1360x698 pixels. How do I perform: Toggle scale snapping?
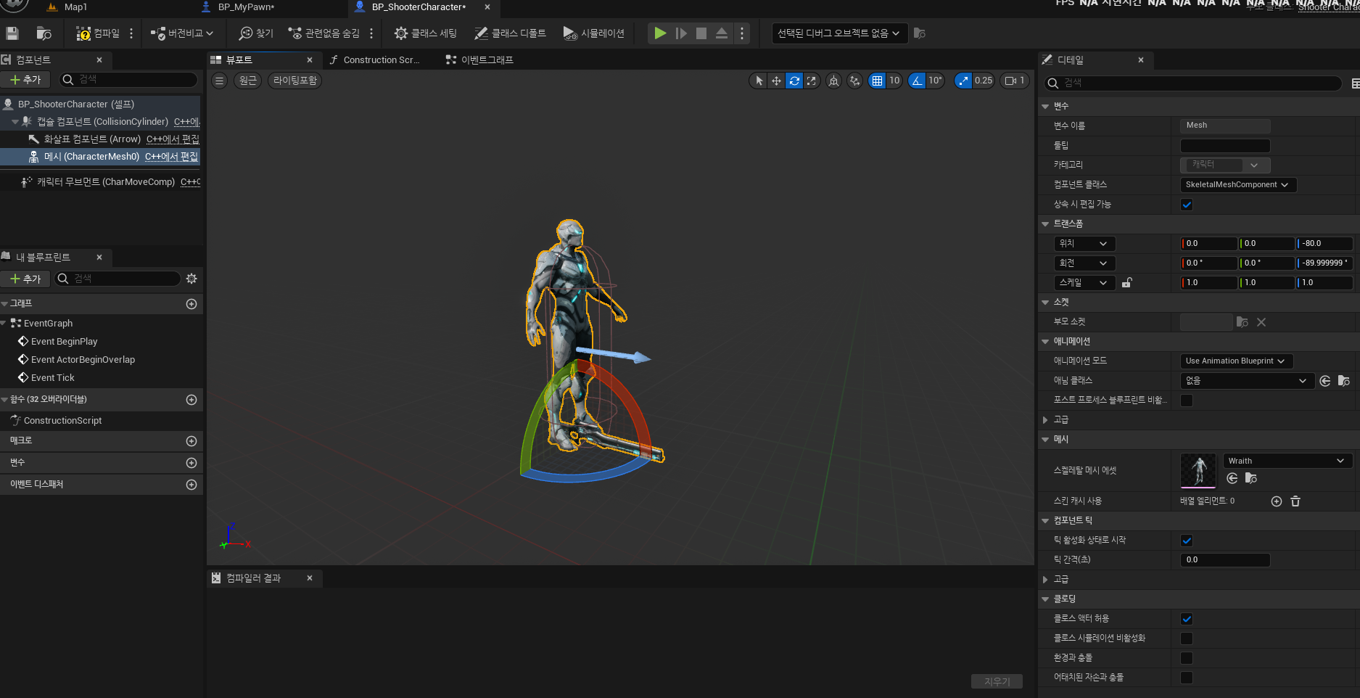pyautogui.click(x=963, y=81)
